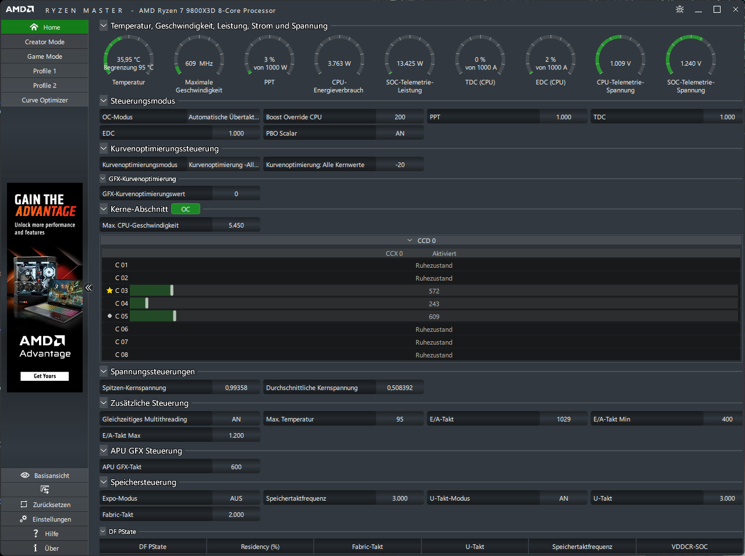
Task: Collapse the Kerne-Abschnitt section chevron
Action: point(104,209)
